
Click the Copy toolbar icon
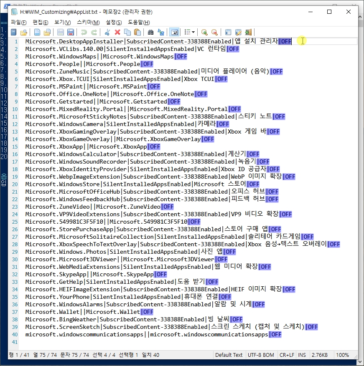point(127,32)
